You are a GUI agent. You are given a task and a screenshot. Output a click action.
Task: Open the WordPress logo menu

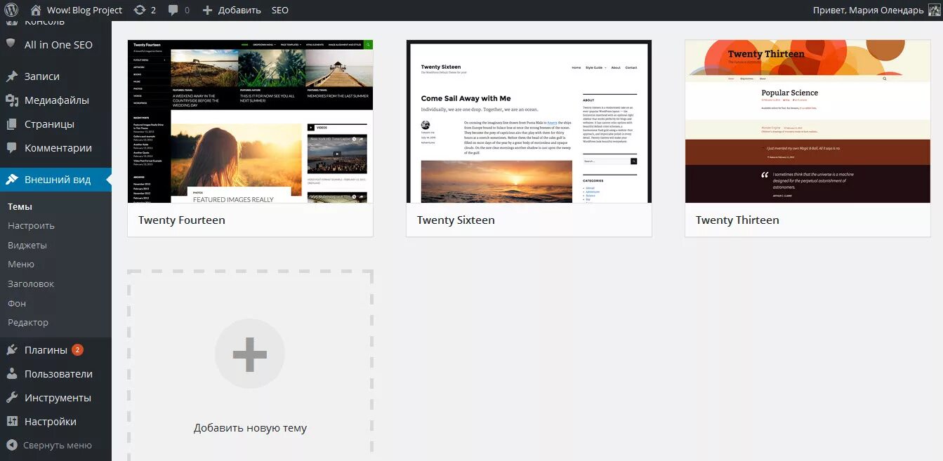(x=11, y=10)
